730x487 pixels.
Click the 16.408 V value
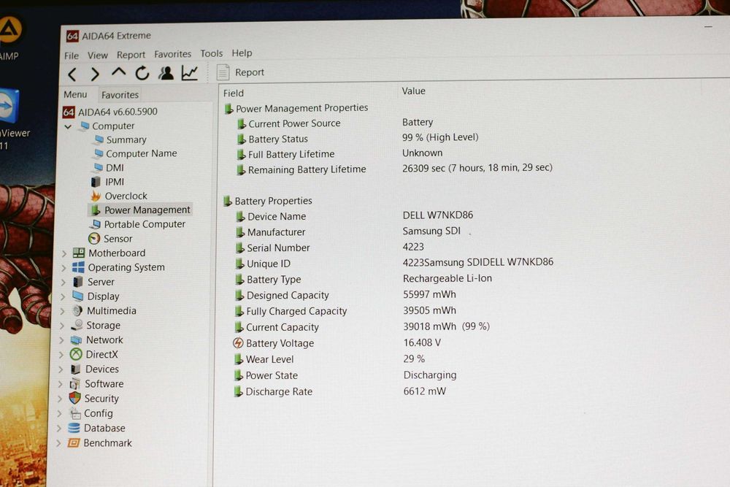422,342
